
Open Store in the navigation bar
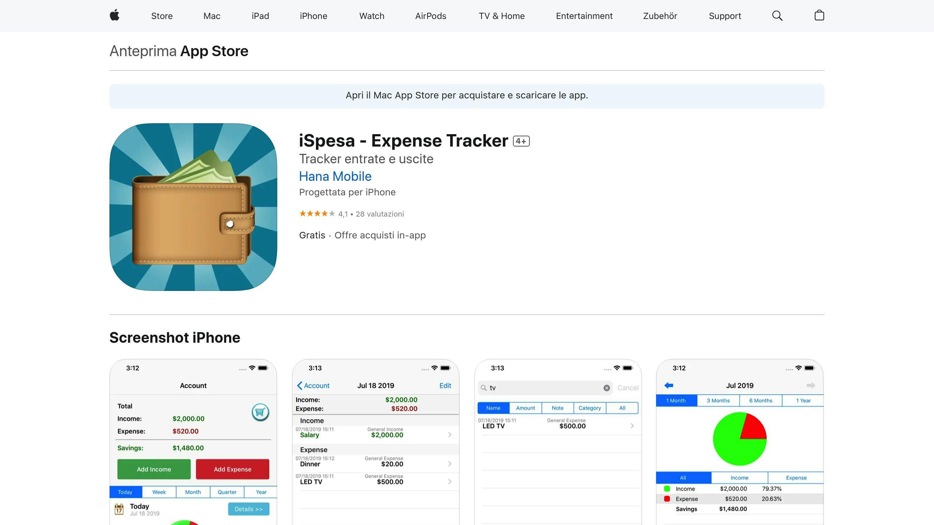pyautogui.click(x=162, y=16)
